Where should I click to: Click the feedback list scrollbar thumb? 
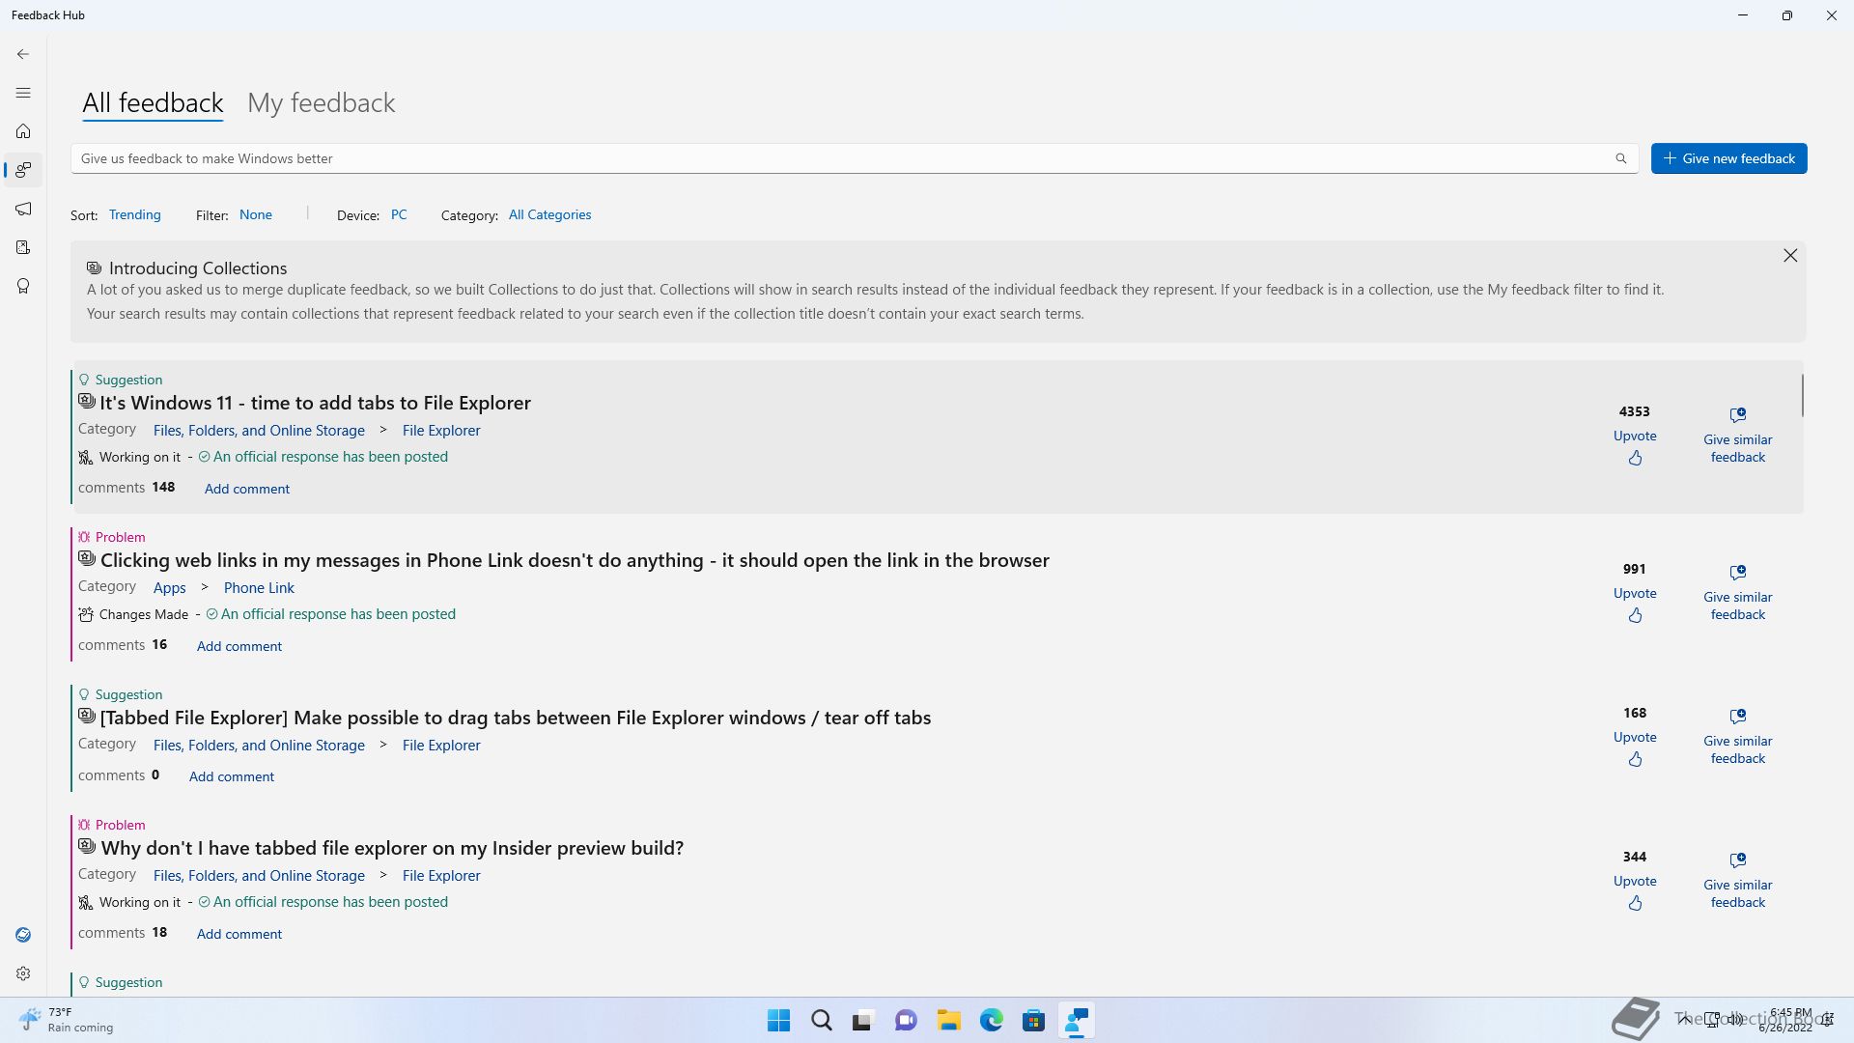pos(1802,395)
